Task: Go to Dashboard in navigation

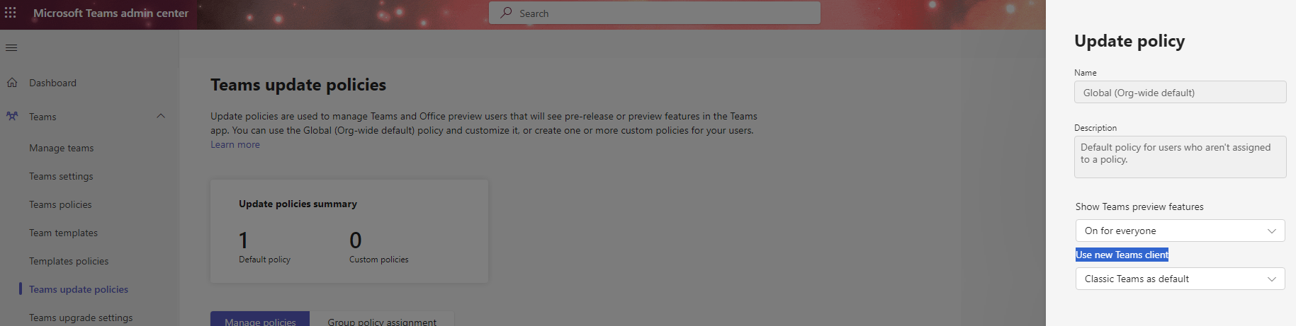Action: pos(52,83)
